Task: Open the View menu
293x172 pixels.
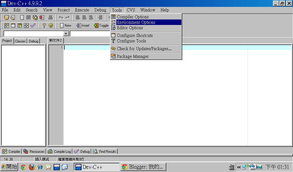Action: (47, 10)
